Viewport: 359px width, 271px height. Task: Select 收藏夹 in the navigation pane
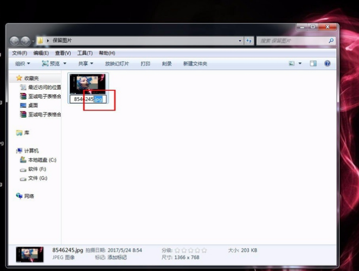point(31,78)
